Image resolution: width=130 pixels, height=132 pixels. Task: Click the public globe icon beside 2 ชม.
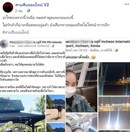tap(28, 11)
